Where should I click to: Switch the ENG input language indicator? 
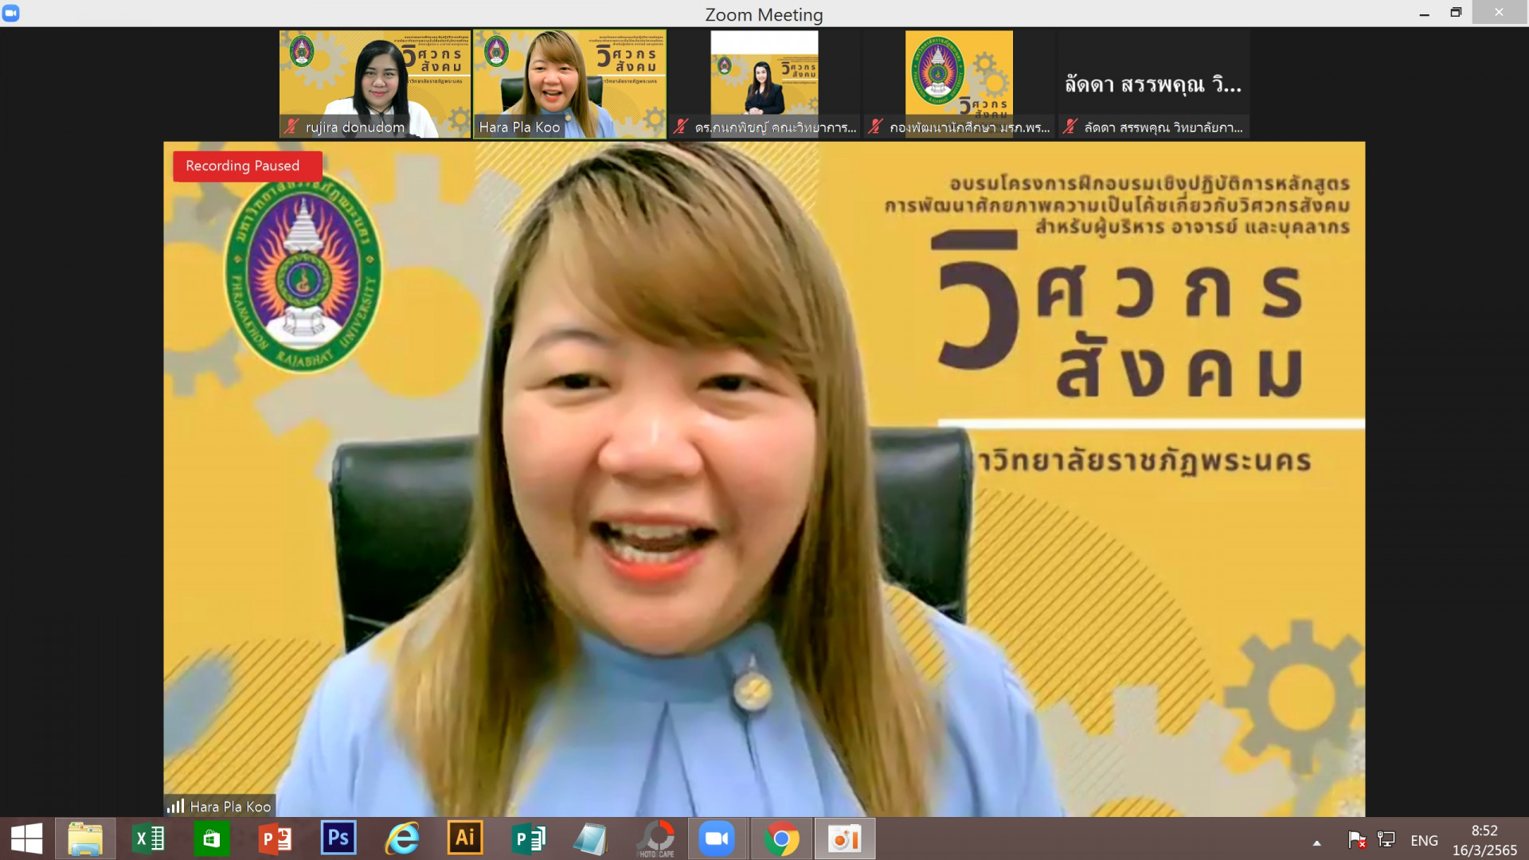click(1424, 840)
